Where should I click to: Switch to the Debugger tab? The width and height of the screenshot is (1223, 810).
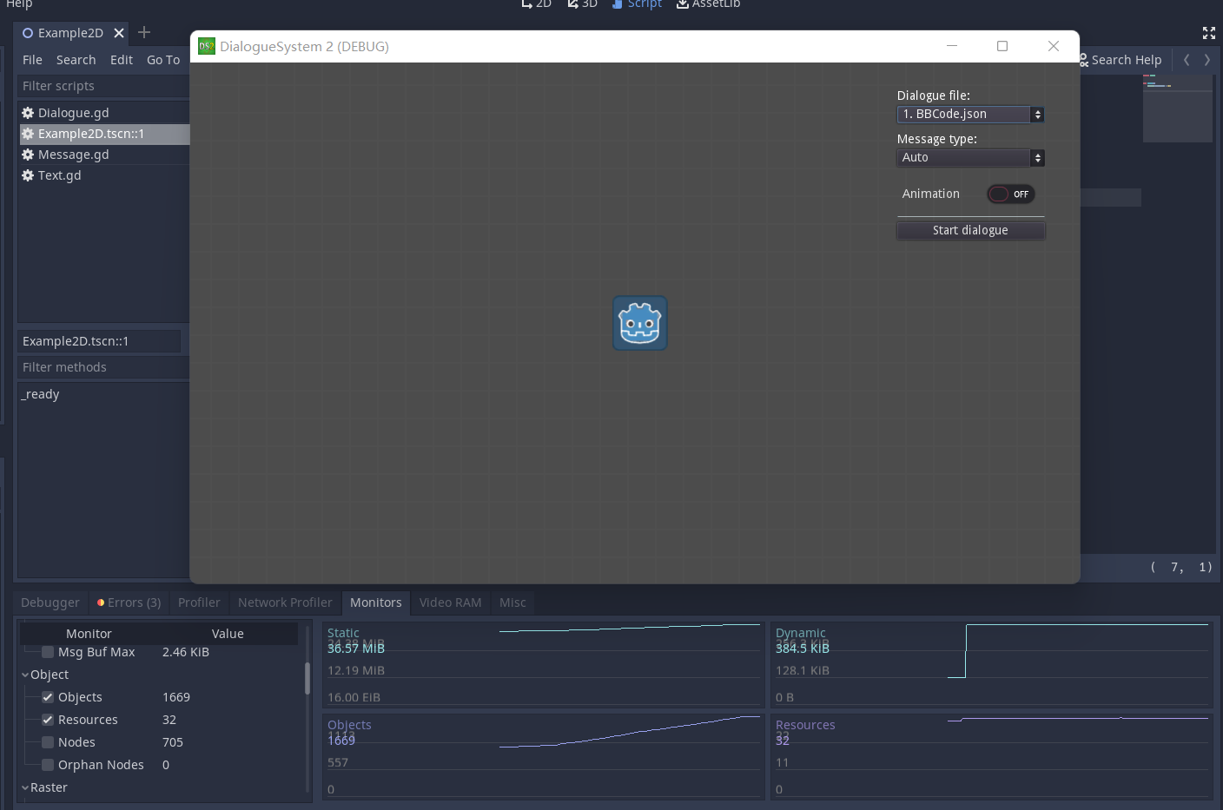[50, 603]
